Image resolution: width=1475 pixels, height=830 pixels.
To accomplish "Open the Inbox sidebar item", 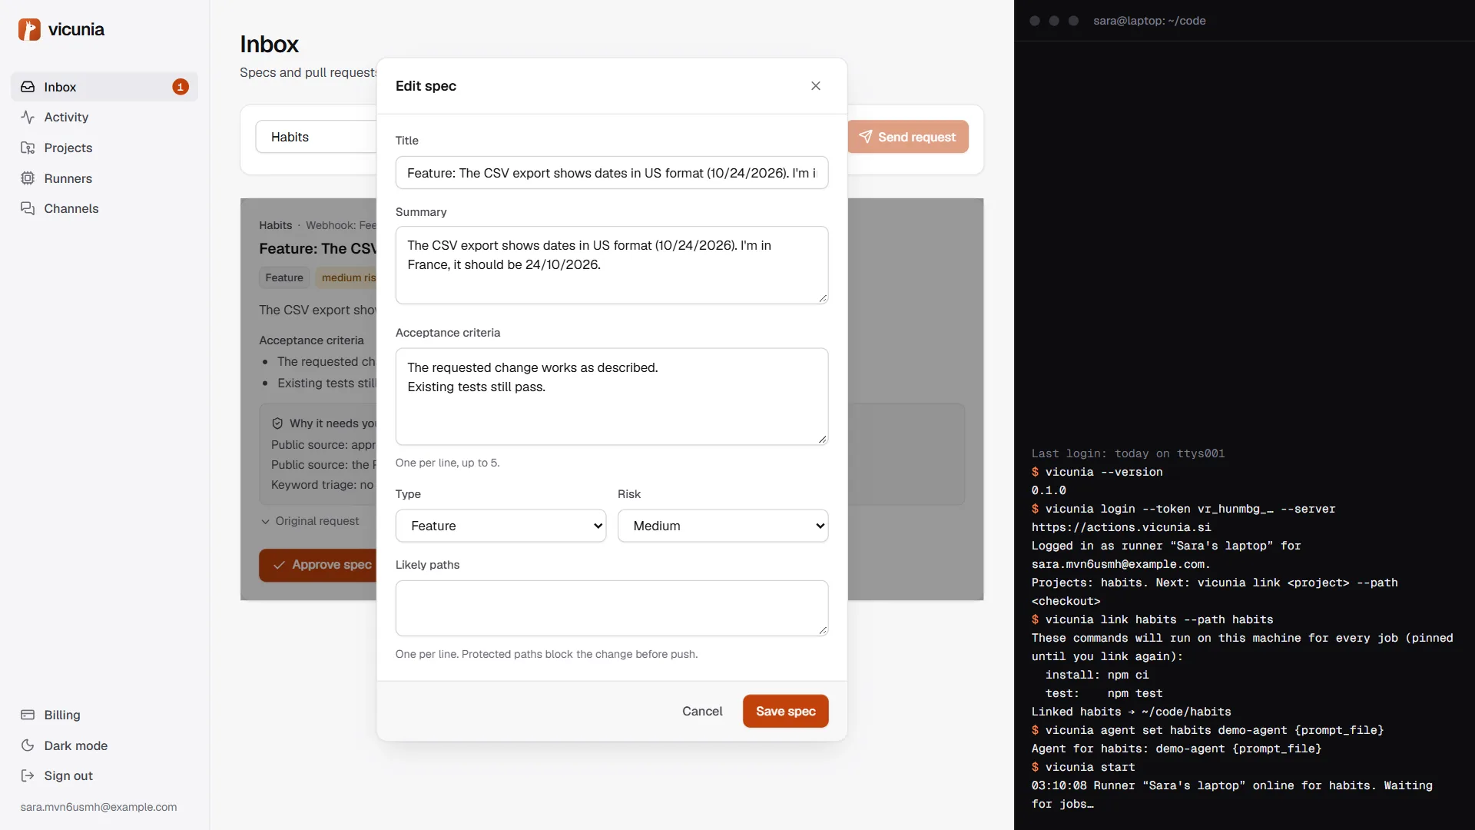I will tap(104, 87).
